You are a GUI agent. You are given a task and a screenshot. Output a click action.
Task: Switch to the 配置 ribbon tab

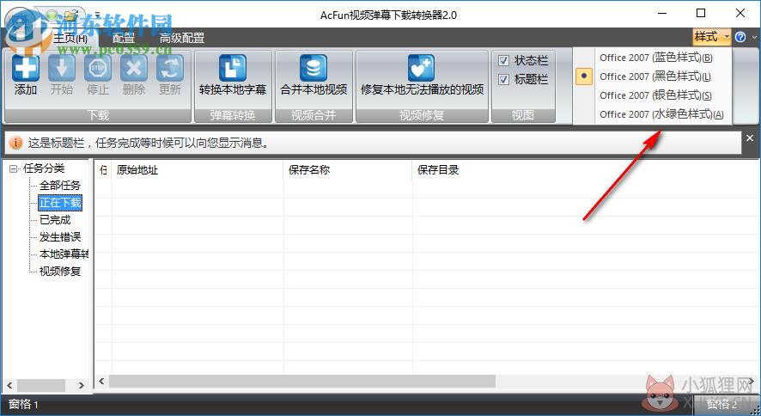click(x=124, y=38)
